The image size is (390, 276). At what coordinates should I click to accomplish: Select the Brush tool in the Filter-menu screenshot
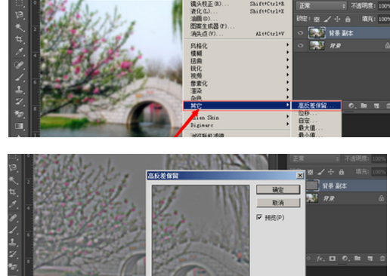pos(19,77)
